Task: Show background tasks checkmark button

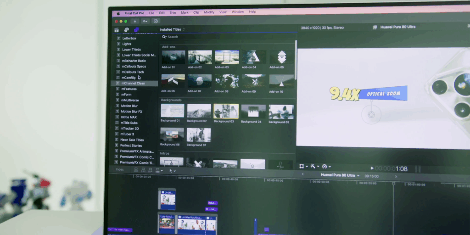Action: pos(156,21)
